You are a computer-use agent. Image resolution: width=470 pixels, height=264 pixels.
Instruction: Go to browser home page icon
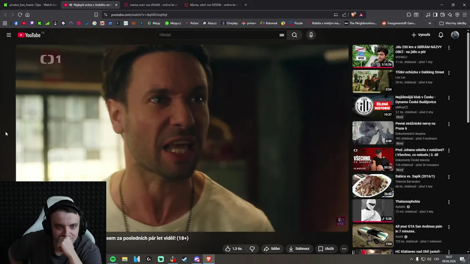[x=27, y=15]
